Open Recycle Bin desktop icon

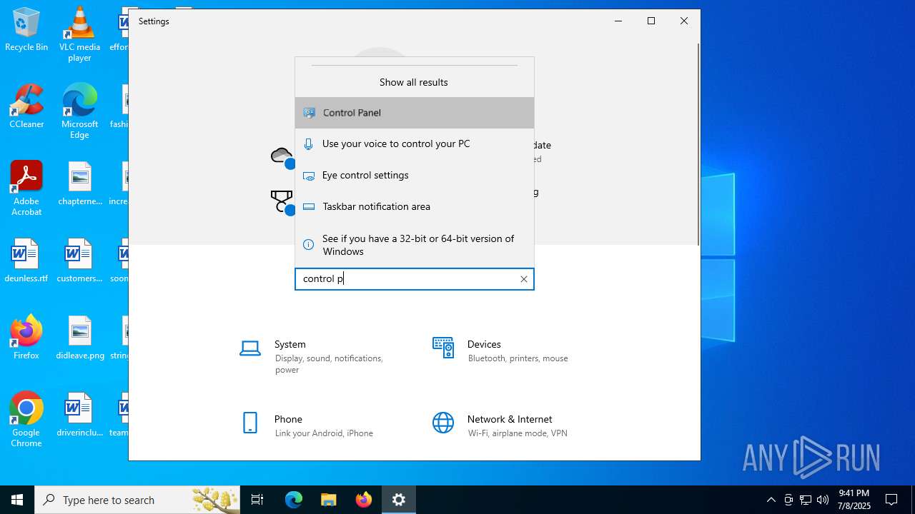pos(26,30)
